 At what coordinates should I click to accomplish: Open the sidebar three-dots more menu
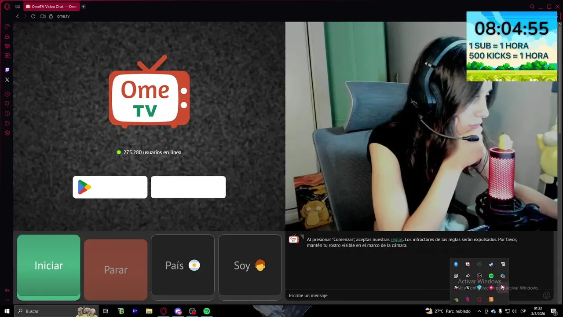7,300
